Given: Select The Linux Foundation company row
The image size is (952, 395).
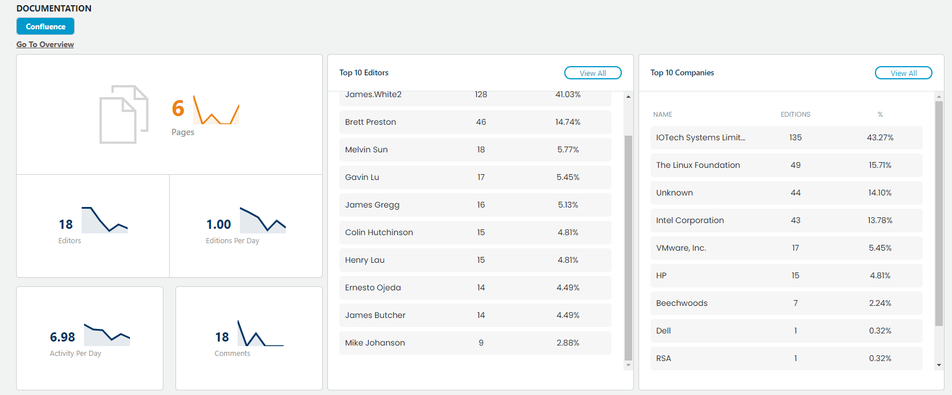Looking at the screenshot, I should (x=786, y=165).
